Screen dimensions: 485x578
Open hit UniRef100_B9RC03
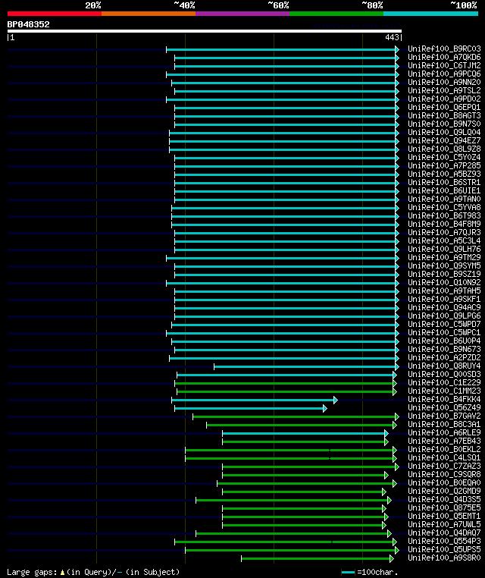(444, 49)
